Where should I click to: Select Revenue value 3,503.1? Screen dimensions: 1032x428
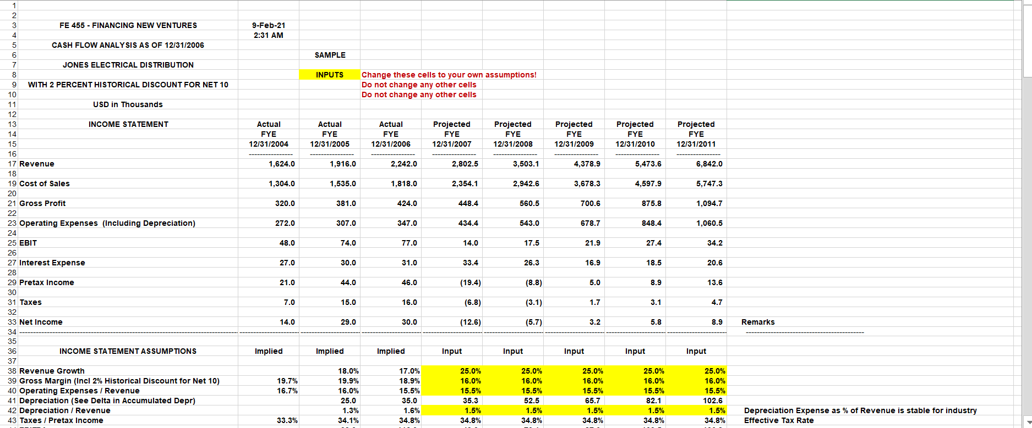coord(526,164)
